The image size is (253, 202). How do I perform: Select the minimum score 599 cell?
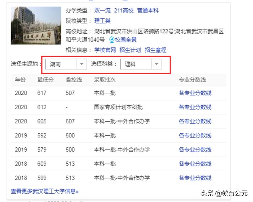tap(42, 178)
